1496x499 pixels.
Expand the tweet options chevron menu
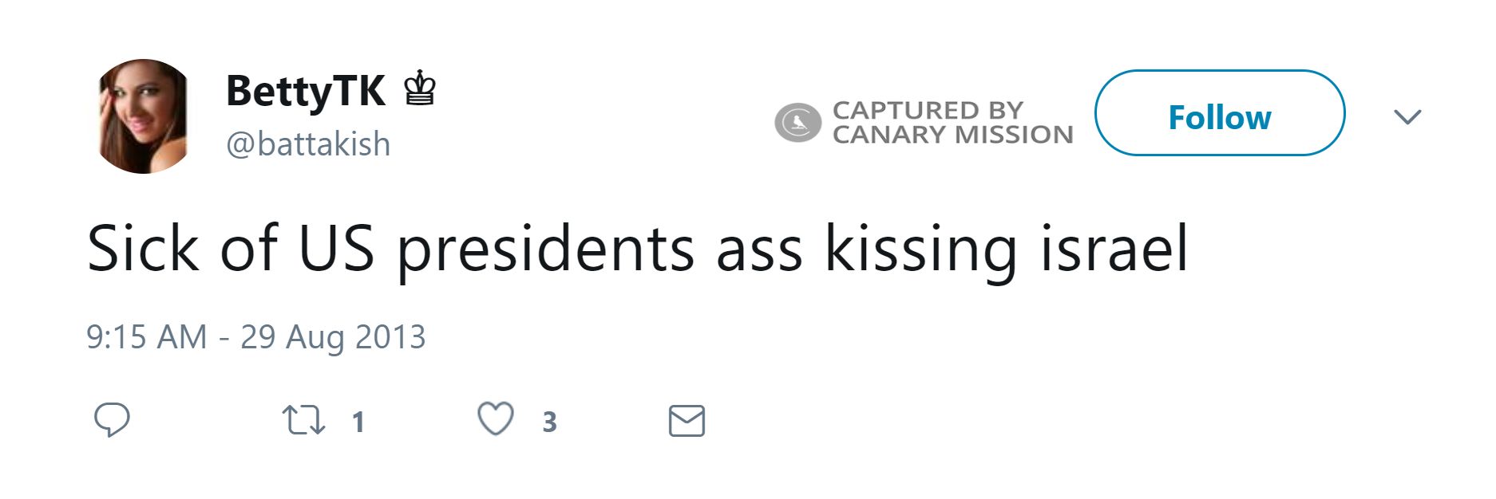[1407, 116]
